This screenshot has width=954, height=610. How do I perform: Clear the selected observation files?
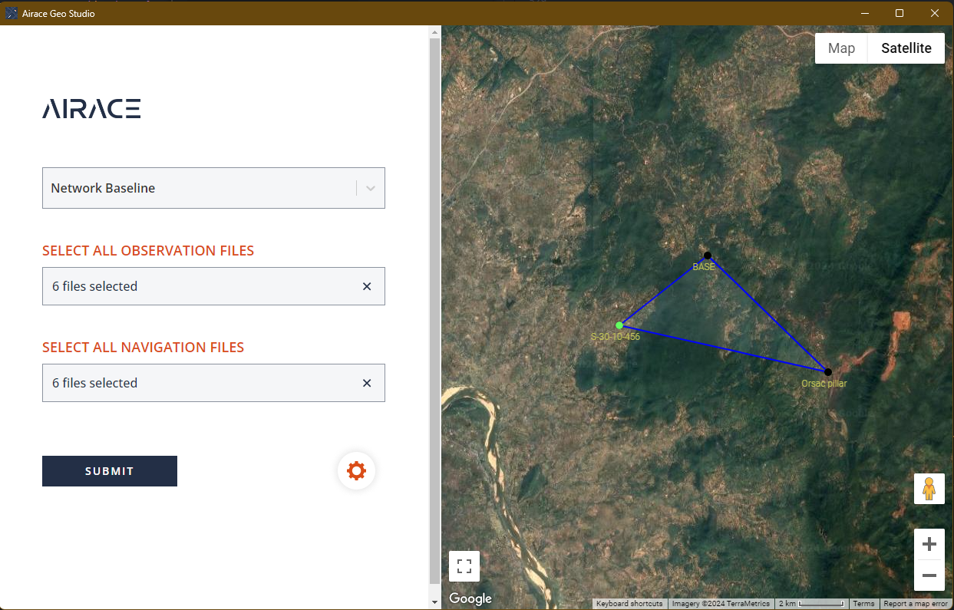[x=367, y=285]
